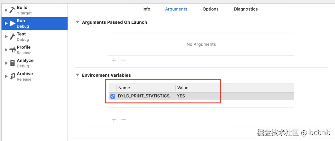
Task: Pick the Archive icon
Action: point(12,76)
